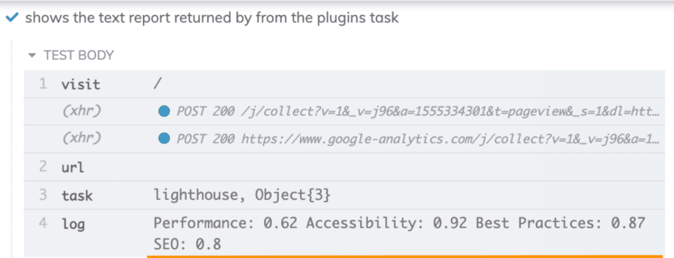Click the TEST BODY heading label
This screenshot has width=674, height=258.
coord(78,55)
